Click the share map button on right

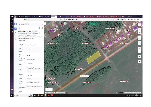click(140, 43)
